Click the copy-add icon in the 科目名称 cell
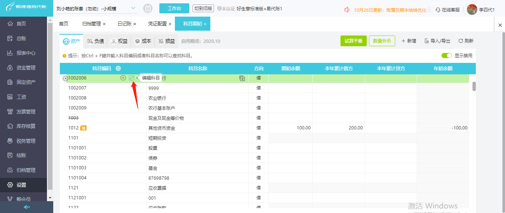This screenshot has height=213, width=505. coord(242,78)
